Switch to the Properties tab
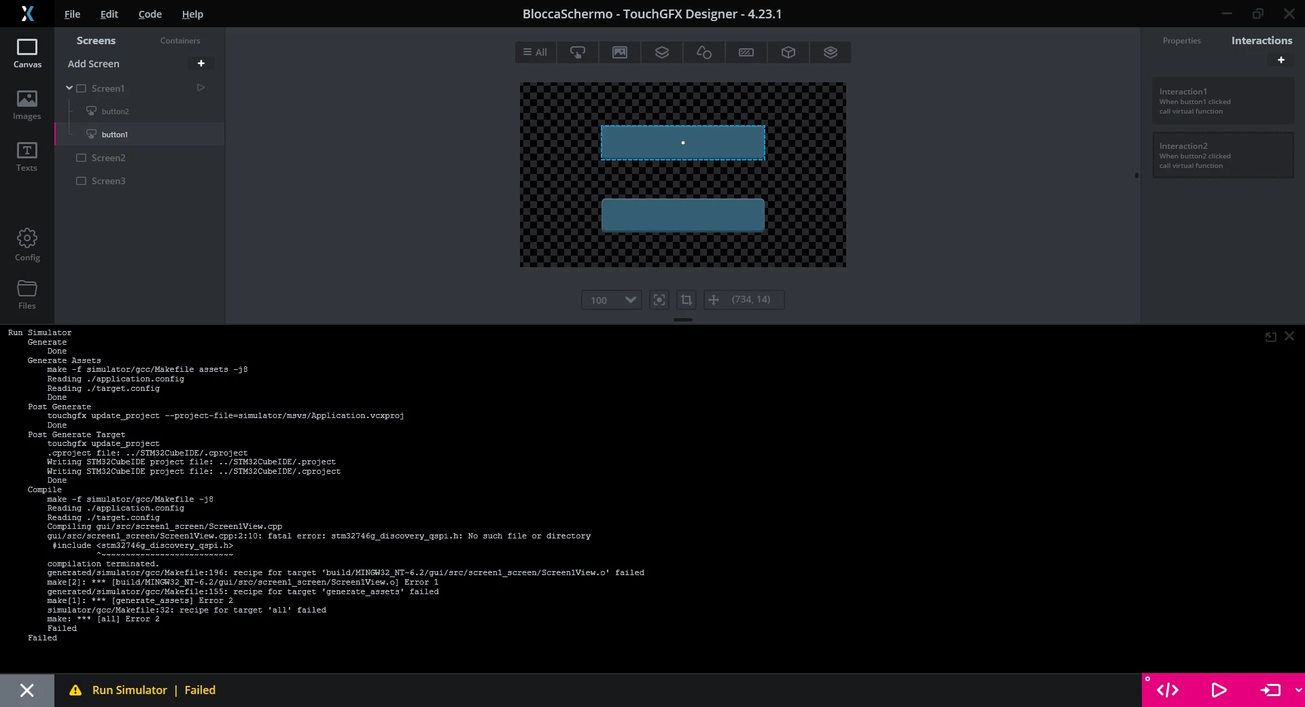Image resolution: width=1305 pixels, height=707 pixels. 1181,41
